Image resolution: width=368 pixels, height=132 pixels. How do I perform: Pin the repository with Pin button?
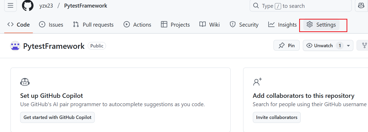287,45
